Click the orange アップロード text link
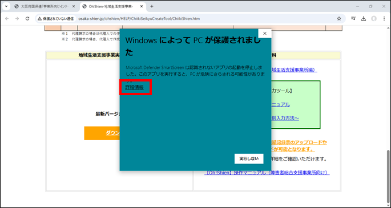 [x=299, y=142]
